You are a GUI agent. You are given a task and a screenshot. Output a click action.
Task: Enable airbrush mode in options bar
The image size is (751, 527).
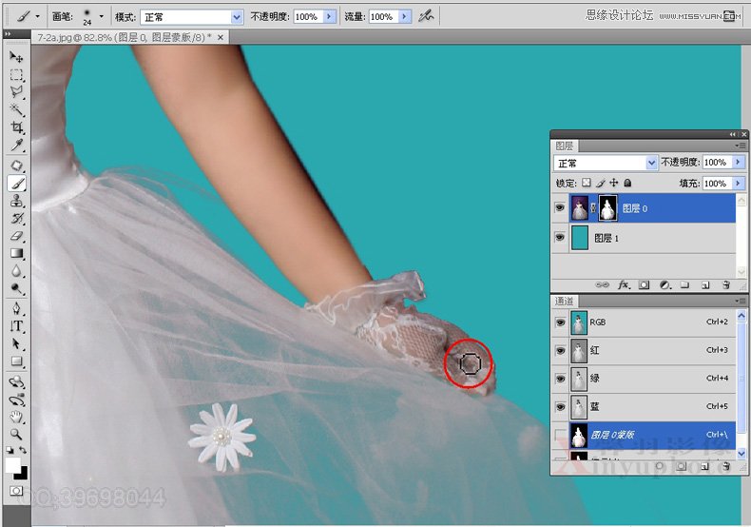click(x=426, y=16)
